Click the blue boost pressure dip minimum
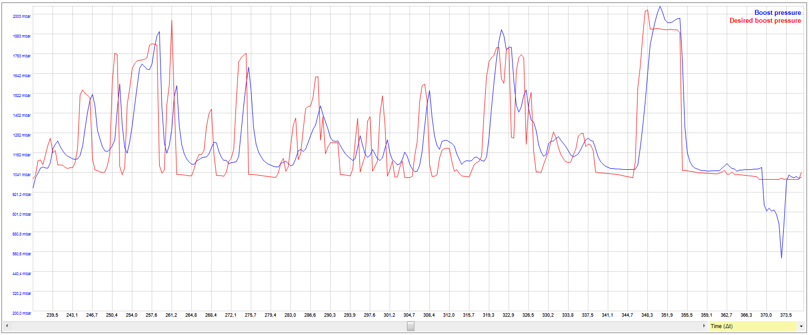 click(x=782, y=257)
